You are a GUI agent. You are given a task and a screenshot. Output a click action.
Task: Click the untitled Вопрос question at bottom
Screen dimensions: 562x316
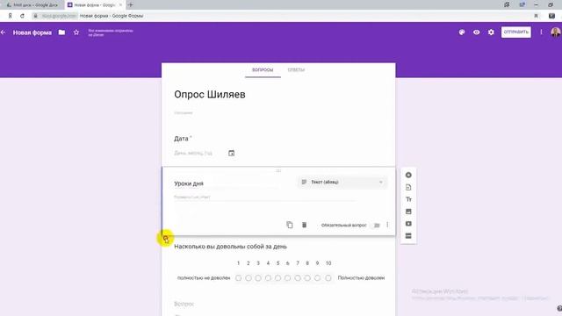pos(184,304)
